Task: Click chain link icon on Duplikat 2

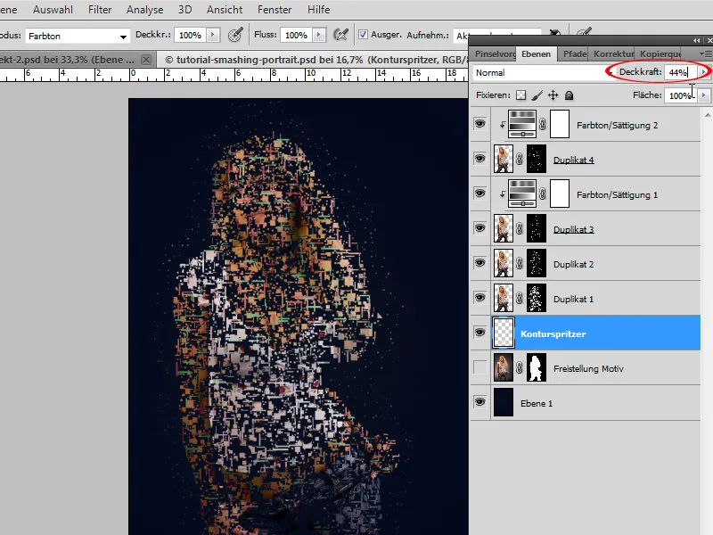Action: point(520,263)
